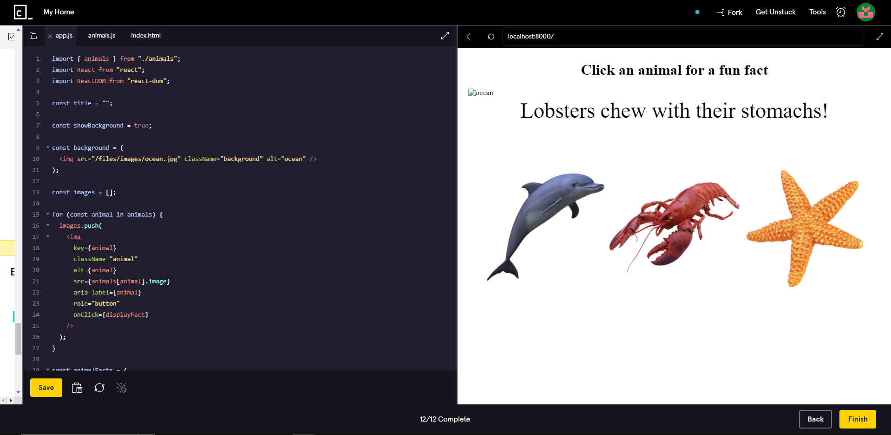
Task: Refresh the localhost preview page
Action: click(x=491, y=36)
